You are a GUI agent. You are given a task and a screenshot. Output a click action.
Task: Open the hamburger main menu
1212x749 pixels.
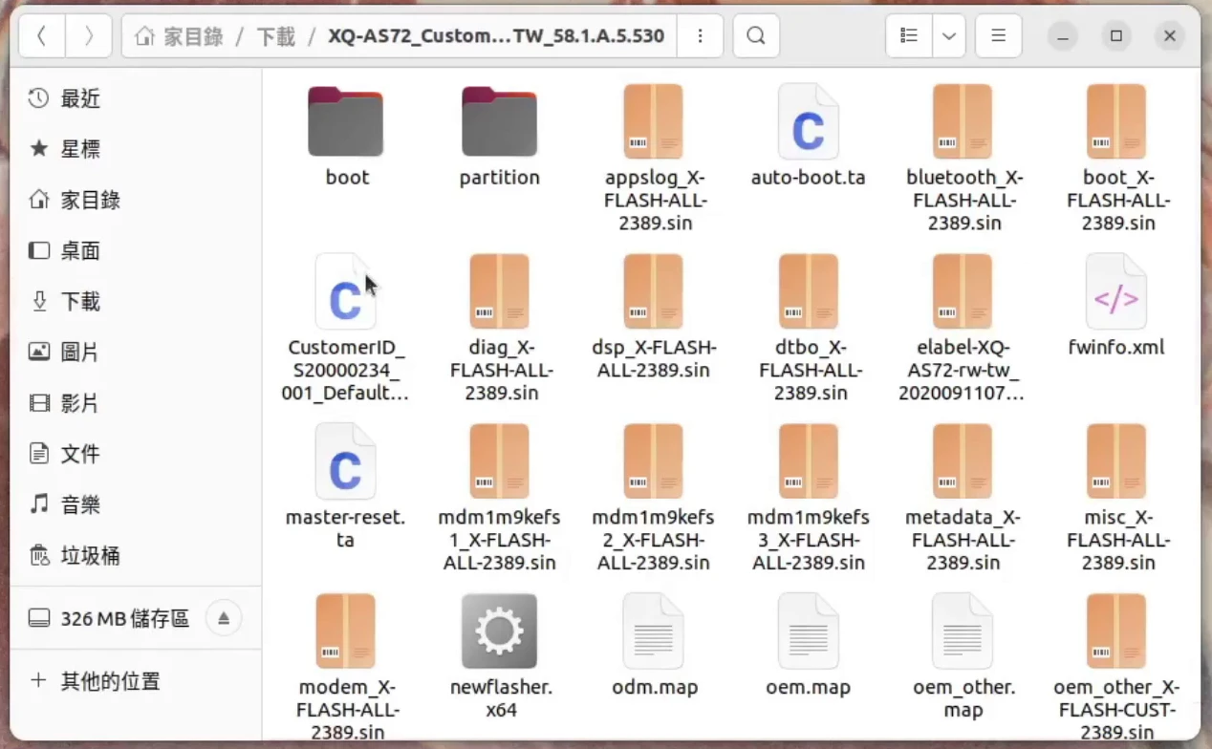(999, 36)
